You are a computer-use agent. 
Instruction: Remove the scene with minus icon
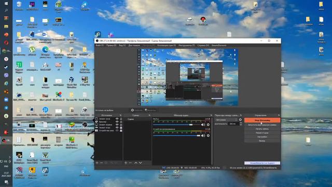[x=130, y=163]
